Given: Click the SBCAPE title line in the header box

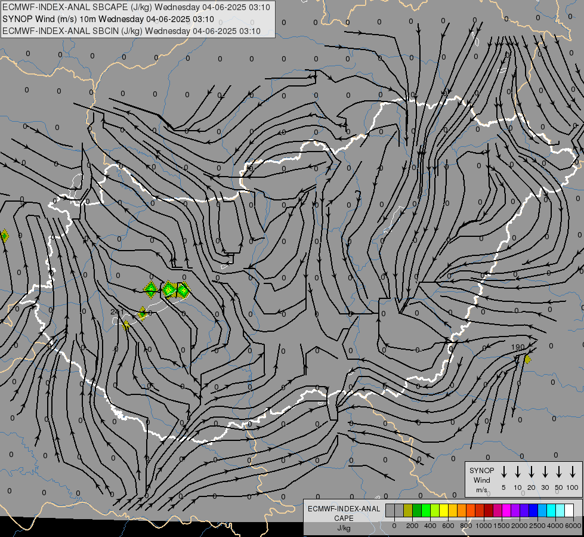Looking at the screenshot, I should pyautogui.click(x=137, y=7).
